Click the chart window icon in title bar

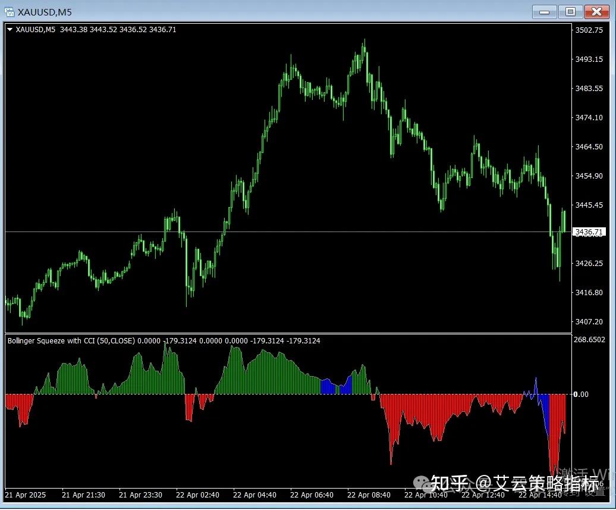tap(9, 12)
